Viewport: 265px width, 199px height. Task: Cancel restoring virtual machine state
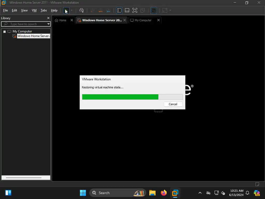[x=173, y=104]
